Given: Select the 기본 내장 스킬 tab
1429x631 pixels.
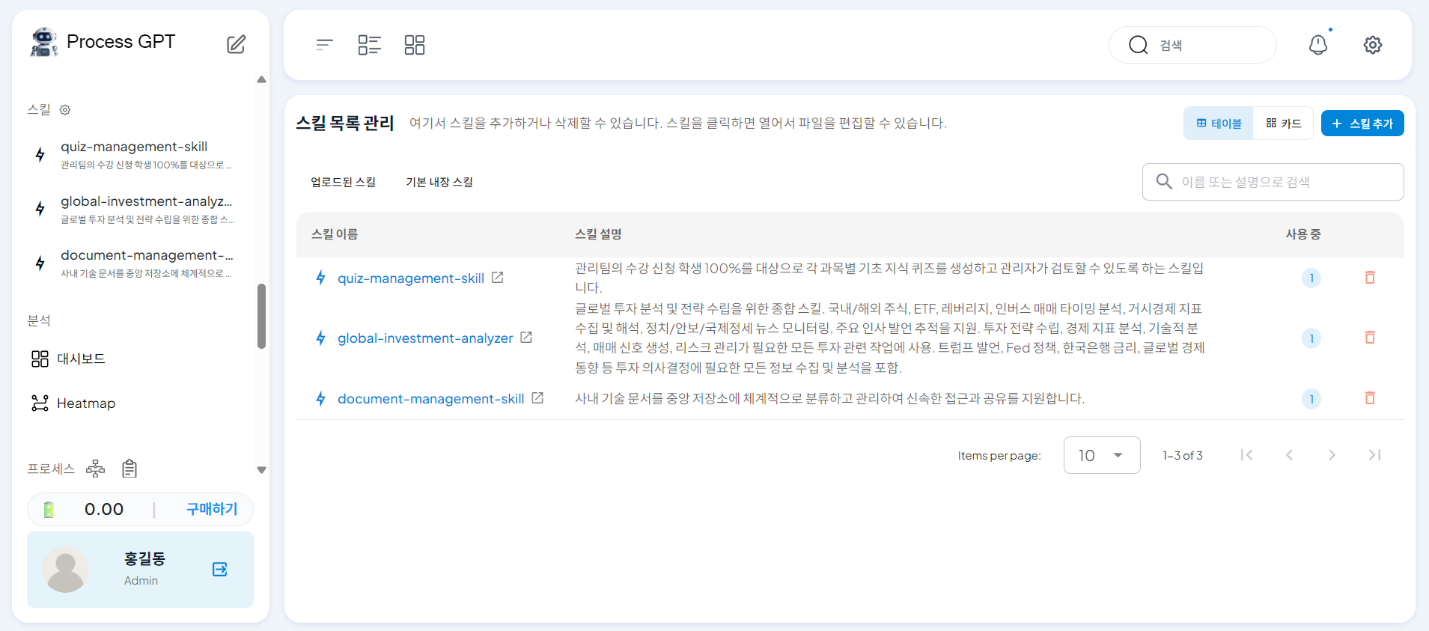Looking at the screenshot, I should click(439, 182).
